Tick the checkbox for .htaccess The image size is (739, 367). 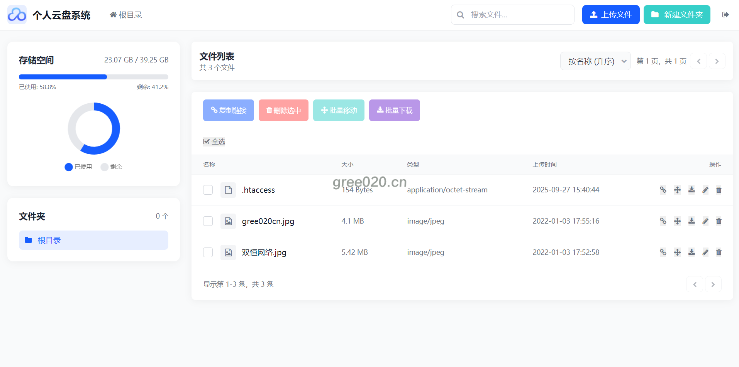(x=208, y=190)
